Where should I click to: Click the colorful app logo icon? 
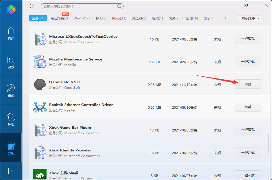coord(11,9)
